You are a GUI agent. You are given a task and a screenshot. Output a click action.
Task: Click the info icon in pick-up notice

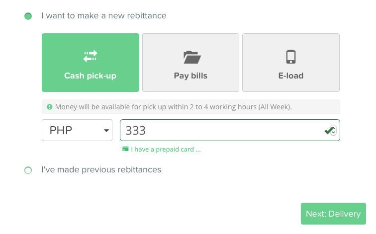50,107
